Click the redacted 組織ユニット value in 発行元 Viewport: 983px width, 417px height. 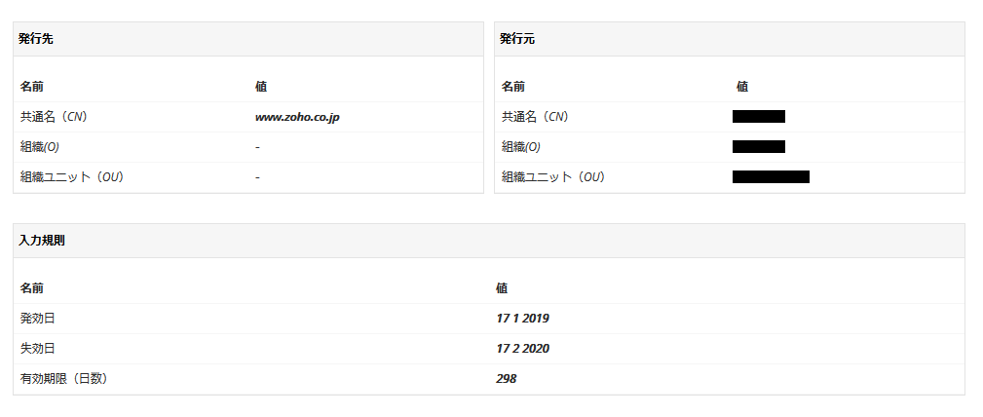(771, 177)
